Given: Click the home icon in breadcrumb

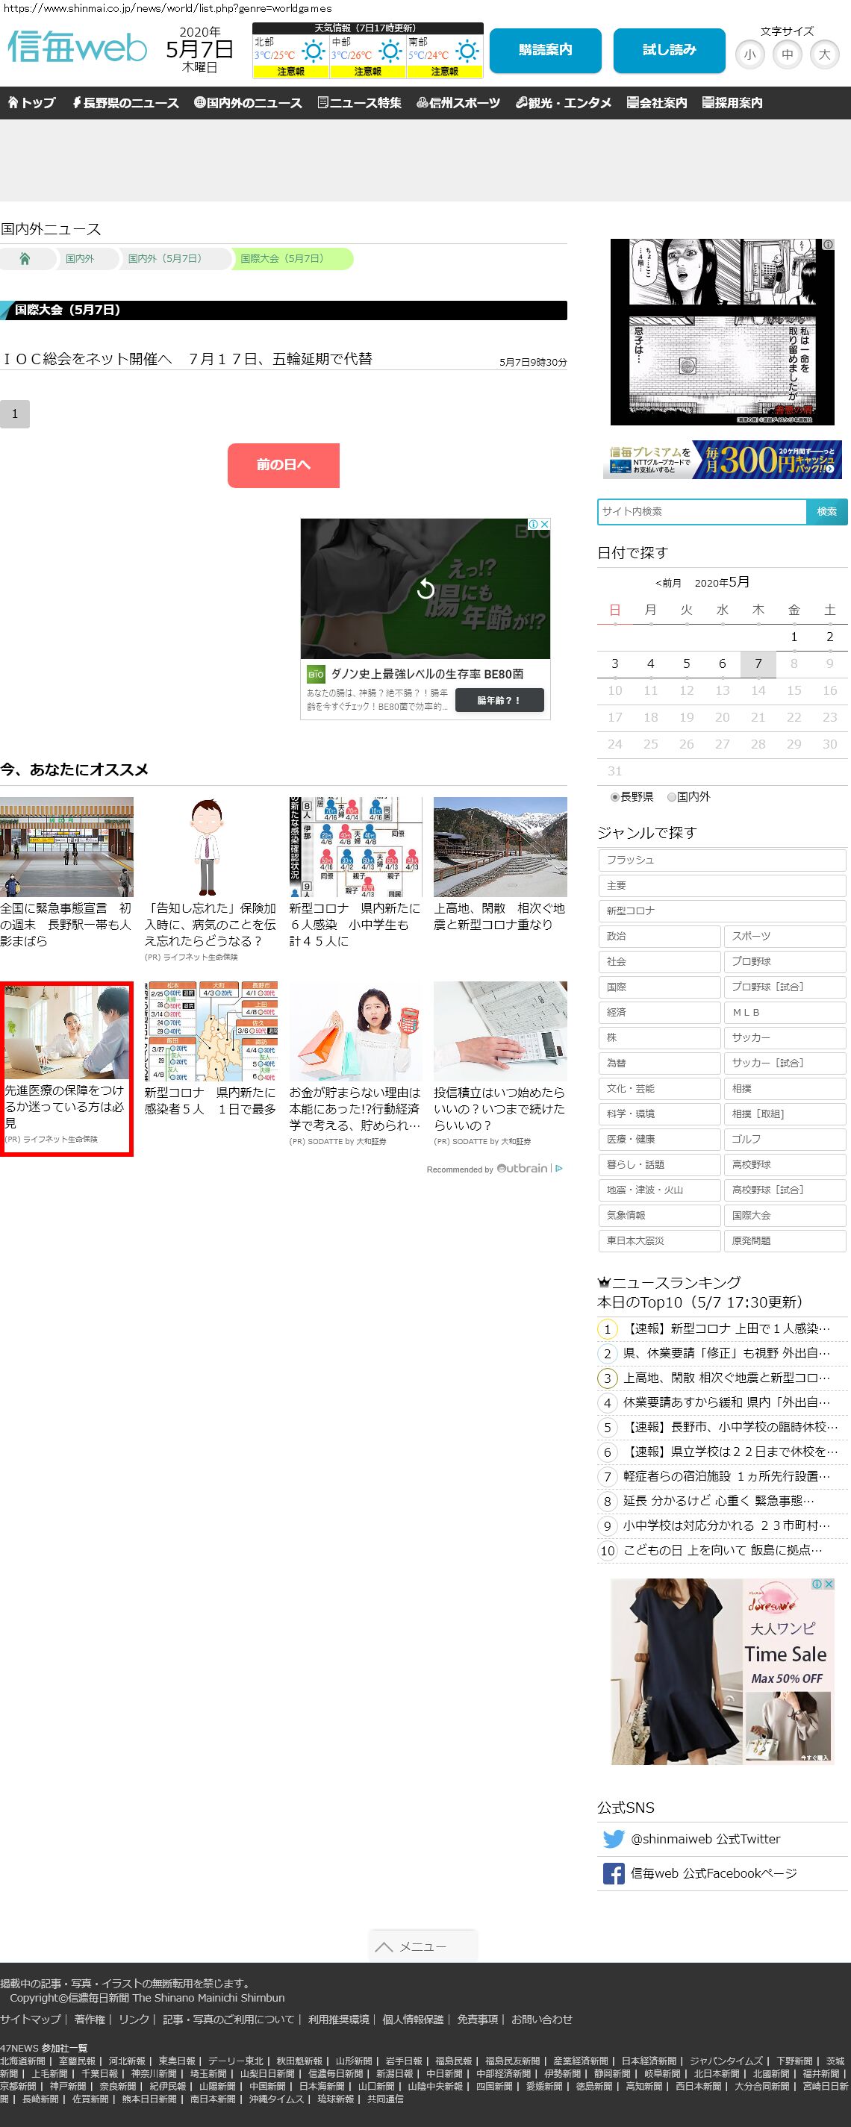Looking at the screenshot, I should pyautogui.click(x=25, y=259).
